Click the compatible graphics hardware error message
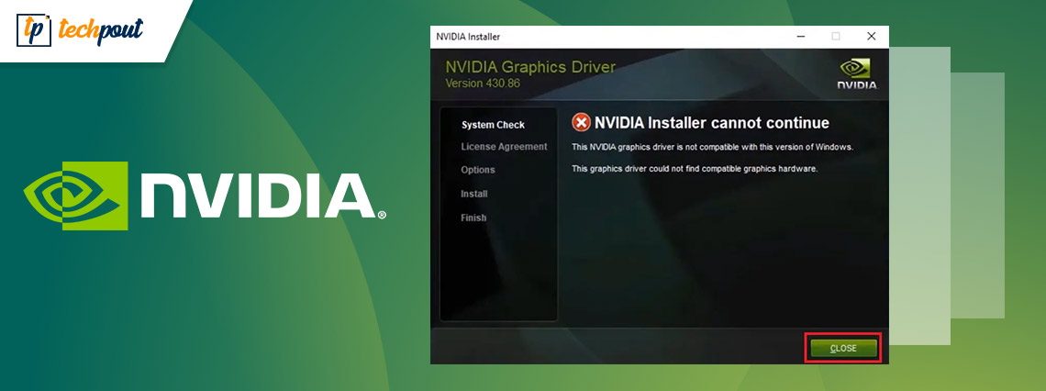Image resolution: width=1046 pixels, height=391 pixels. point(694,169)
